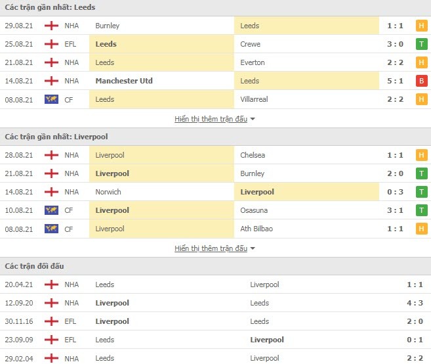
Task: Click the green win badge for Norwich vs Liverpool
Action: pyautogui.click(x=421, y=192)
